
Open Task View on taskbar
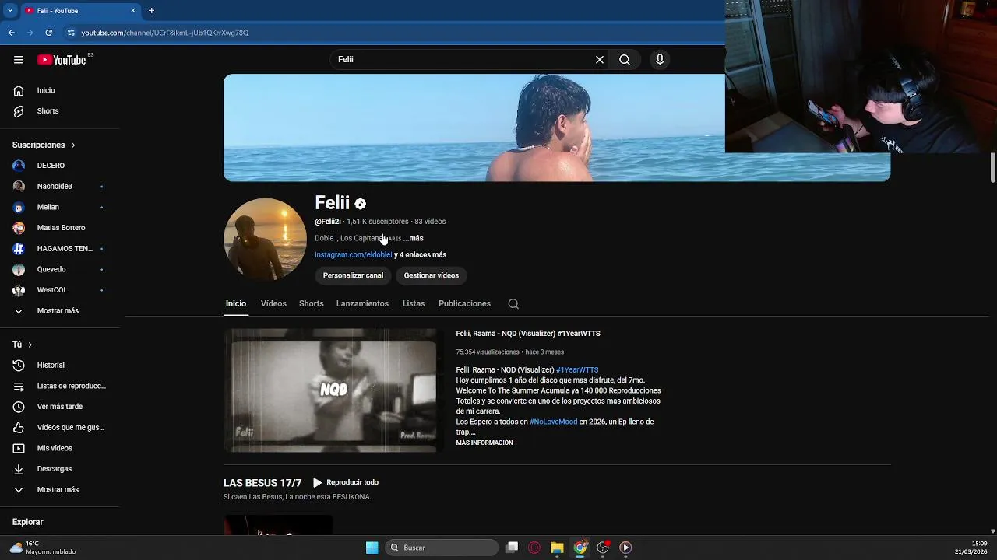tap(512, 548)
